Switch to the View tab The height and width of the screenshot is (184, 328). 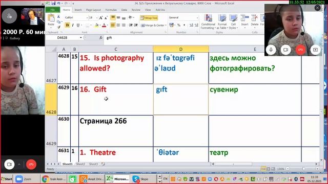[x=148, y=10]
